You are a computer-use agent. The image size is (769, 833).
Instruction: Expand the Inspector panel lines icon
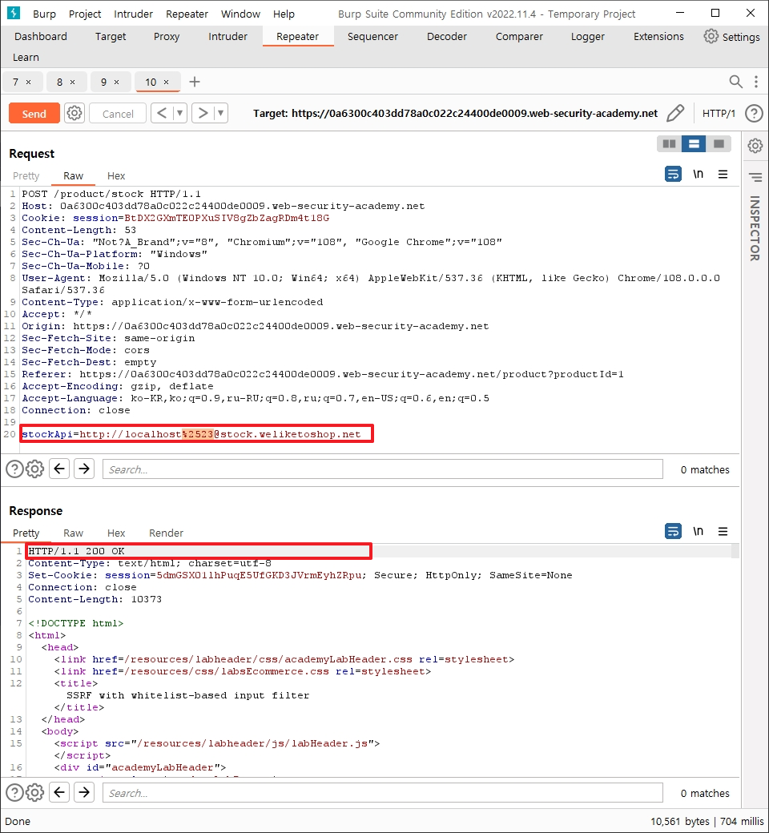point(755,177)
